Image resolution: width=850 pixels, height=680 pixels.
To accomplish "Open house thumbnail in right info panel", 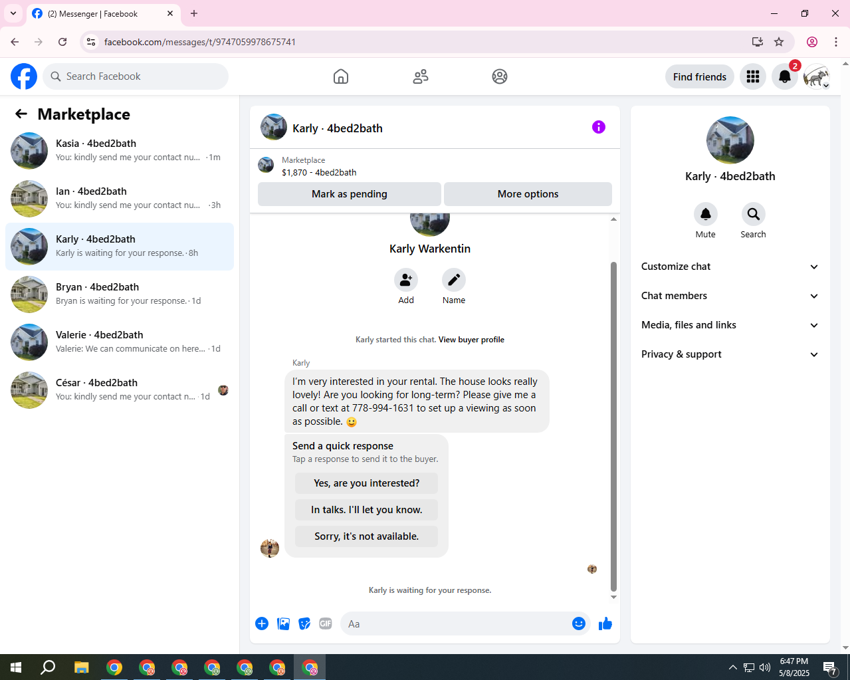I will tap(730, 140).
